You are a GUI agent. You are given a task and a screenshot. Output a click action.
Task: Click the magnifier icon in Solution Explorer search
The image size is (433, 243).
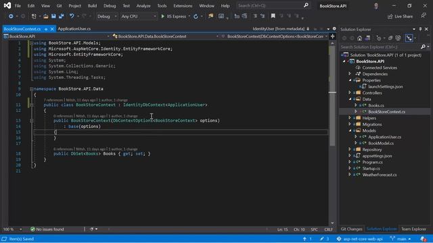coord(423,47)
